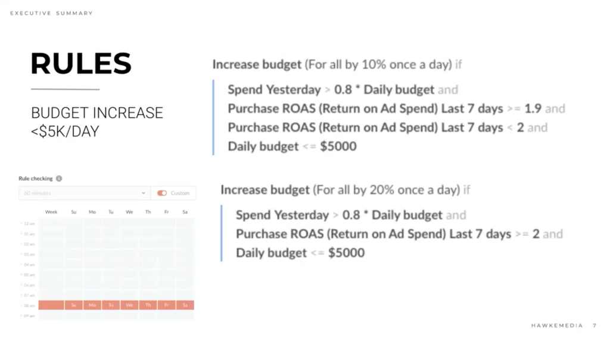
Task: Select the Su column header
Action: (x=74, y=212)
